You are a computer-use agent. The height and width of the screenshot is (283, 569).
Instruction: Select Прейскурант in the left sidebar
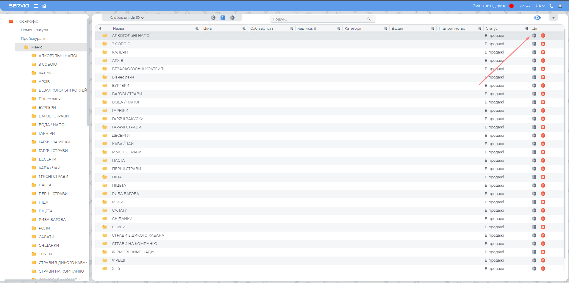click(x=33, y=39)
